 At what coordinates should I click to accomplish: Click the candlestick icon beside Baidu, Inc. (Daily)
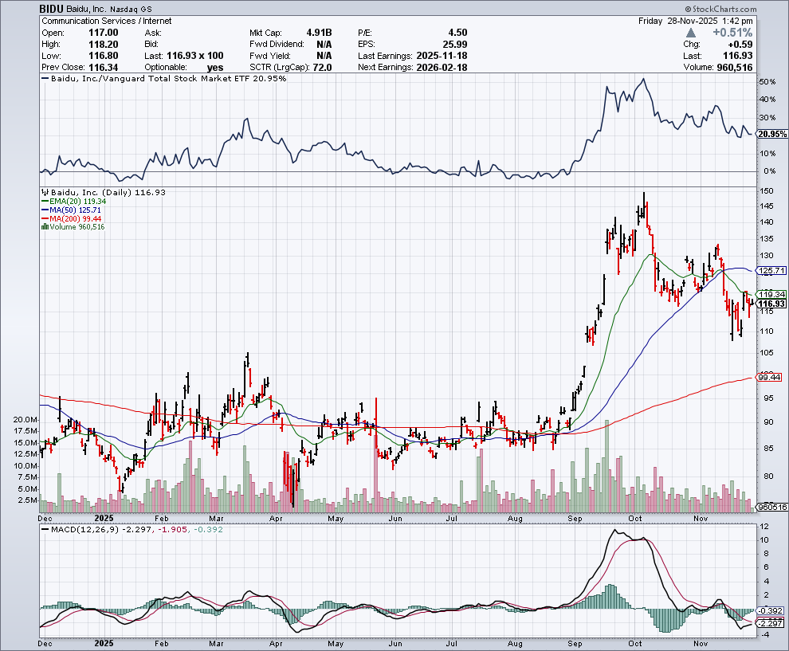(45, 193)
